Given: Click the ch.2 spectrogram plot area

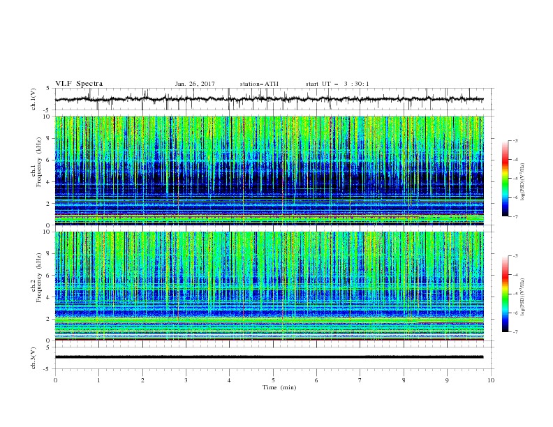Looking at the screenshot, I should (270, 286).
